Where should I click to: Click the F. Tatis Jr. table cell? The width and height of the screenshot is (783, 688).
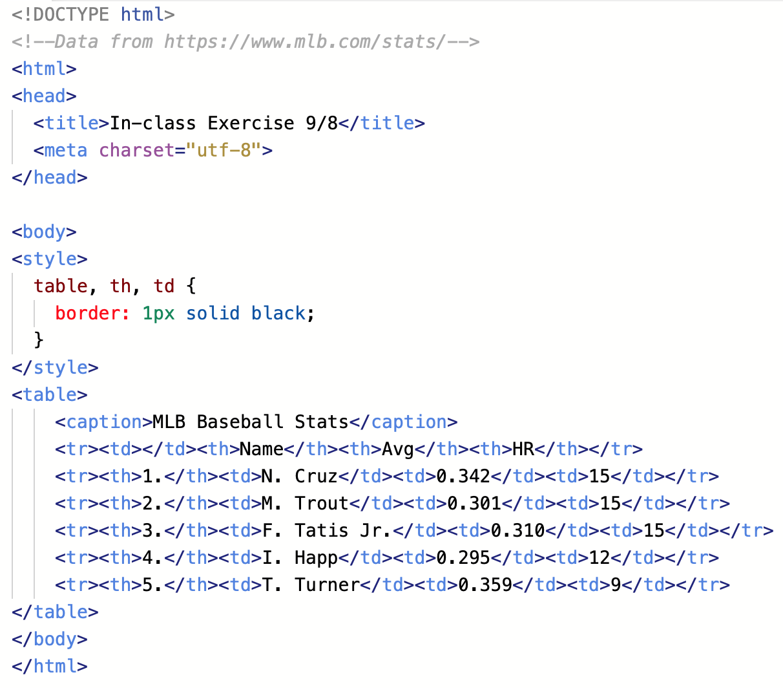pyautogui.click(x=326, y=530)
